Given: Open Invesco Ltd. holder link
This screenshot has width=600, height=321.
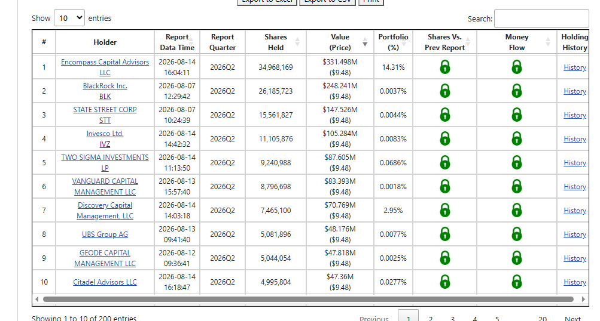Looking at the screenshot, I should click(x=105, y=134).
